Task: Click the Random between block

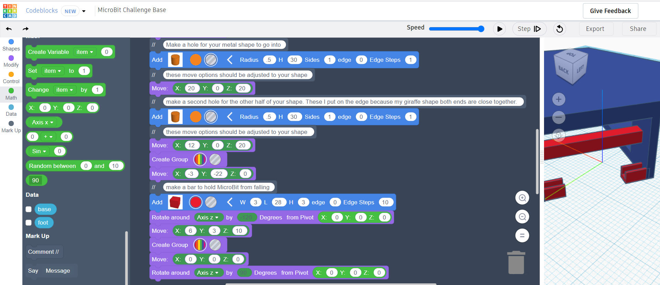Action: pos(75,166)
